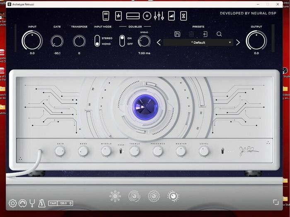Click the window resize icon at bottom corner
Image resolution: width=290 pixels, height=217 pixels.
tap(276, 202)
